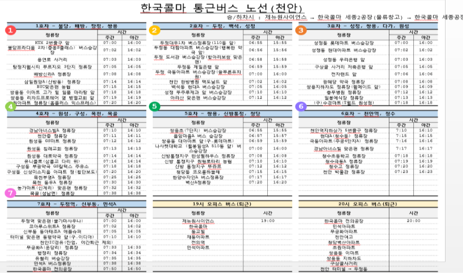
Task: Click the pink number 7 circle badge
Action: (10, 193)
